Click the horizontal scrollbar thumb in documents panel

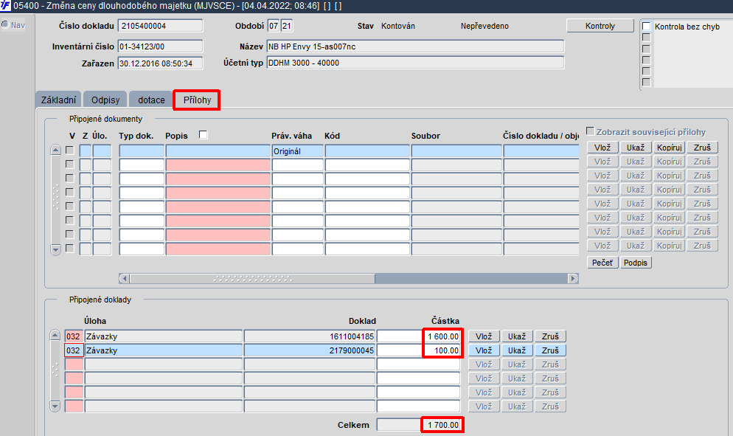(x=252, y=279)
